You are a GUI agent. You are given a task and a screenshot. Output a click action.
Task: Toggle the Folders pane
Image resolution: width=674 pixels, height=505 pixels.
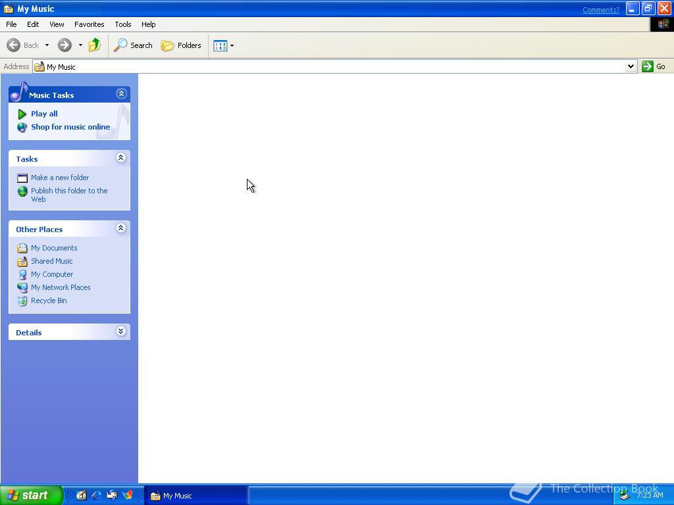pos(181,45)
